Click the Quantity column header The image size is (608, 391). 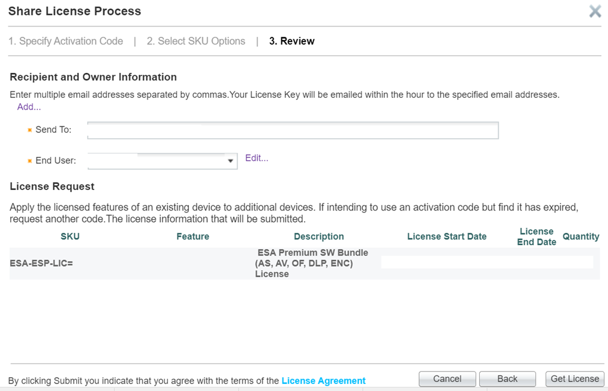[x=581, y=236]
